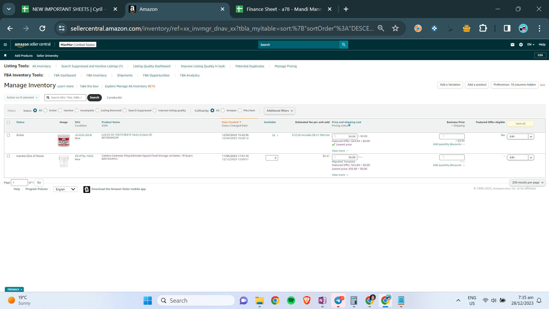Open the browser extensions puzzle icon
Screen dimensions: 549x309
point(483,28)
